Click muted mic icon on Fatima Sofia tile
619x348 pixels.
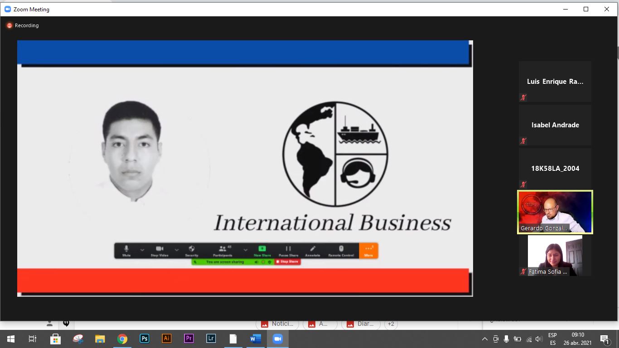[524, 272]
